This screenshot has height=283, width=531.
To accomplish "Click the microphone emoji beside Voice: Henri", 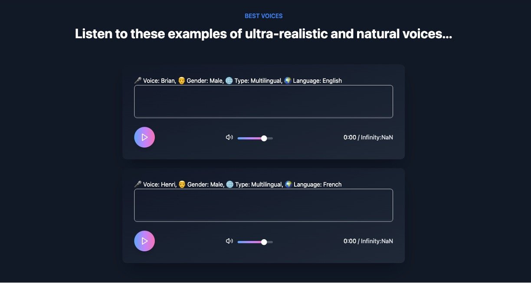I will [x=138, y=184].
